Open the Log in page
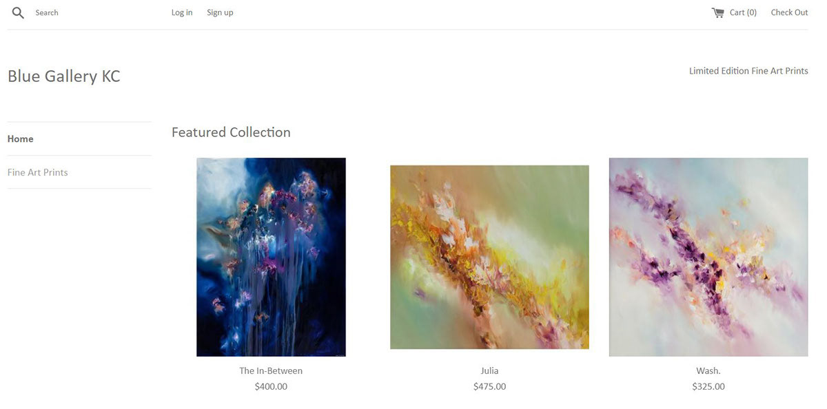The width and height of the screenshot is (827, 409). click(x=182, y=12)
